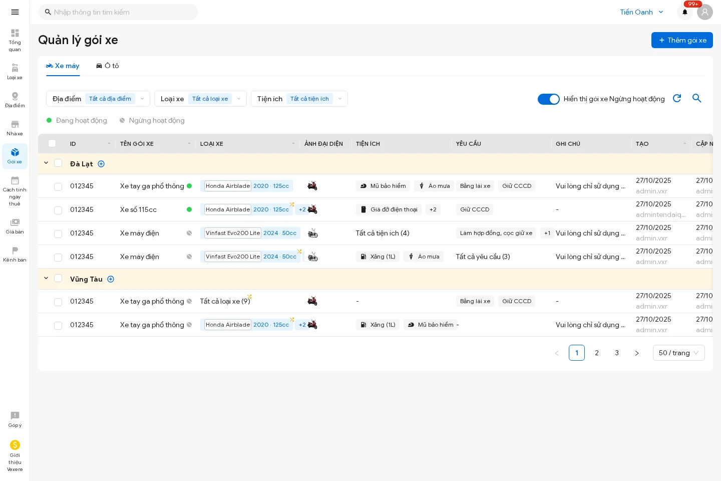This screenshot has height=481, width=721.
Task: Click the blue search icon in filter bar
Action: tap(697, 98)
